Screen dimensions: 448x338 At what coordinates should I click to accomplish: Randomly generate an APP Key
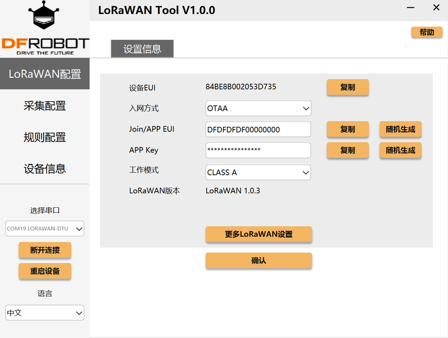pyautogui.click(x=400, y=150)
